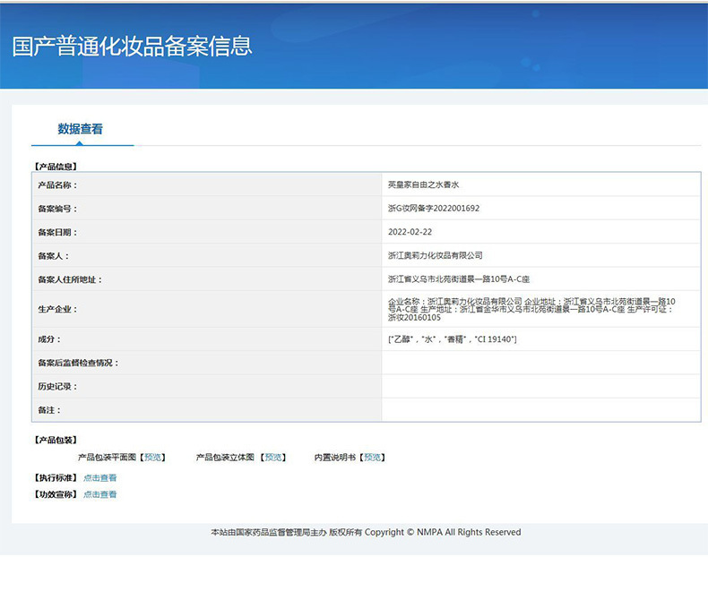The image size is (708, 600).
Task: Click 点击查看 next to 功效宣称
Action: (x=99, y=494)
